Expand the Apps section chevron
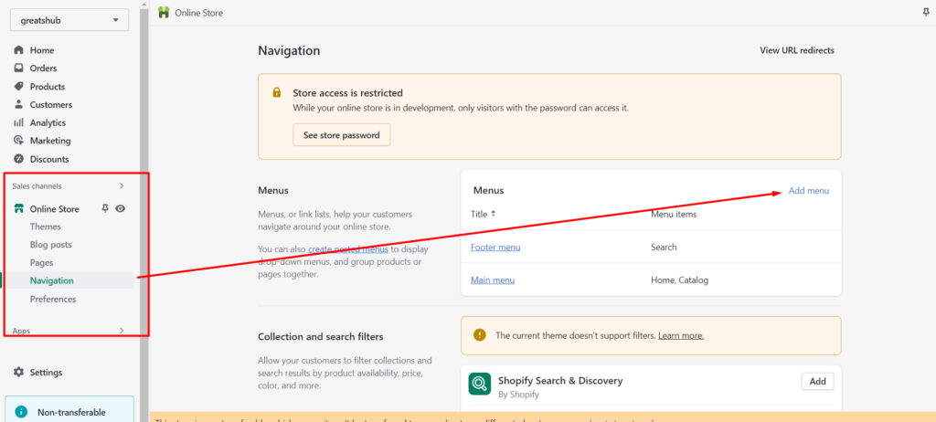This screenshot has height=422, width=936. [x=122, y=331]
